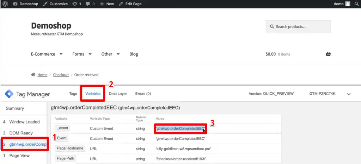This screenshot has width=361, height=164.
Task: Click the demo user avatar
Action: [348, 4]
